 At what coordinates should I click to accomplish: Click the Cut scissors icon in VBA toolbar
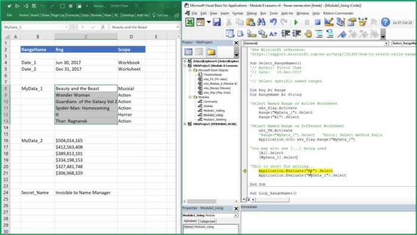tap(229, 22)
